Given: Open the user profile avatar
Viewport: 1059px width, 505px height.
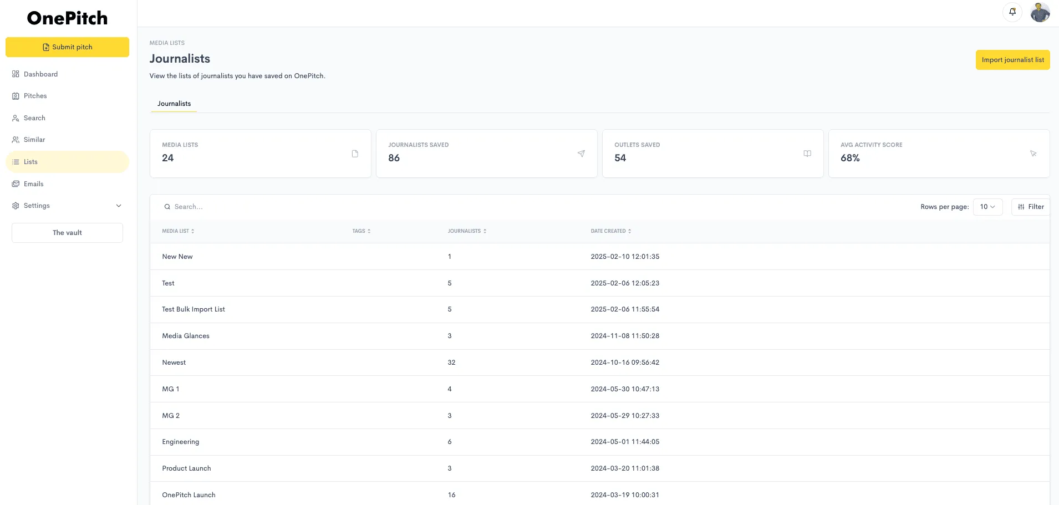Looking at the screenshot, I should (1040, 12).
